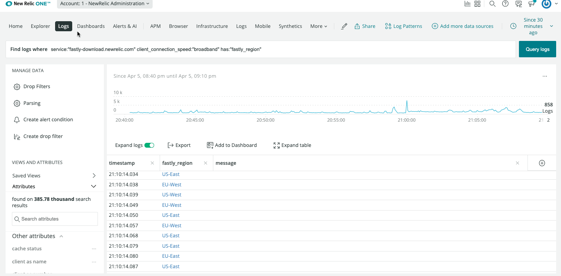Open the query builder pencil icon
The image size is (561, 276).
(x=344, y=26)
